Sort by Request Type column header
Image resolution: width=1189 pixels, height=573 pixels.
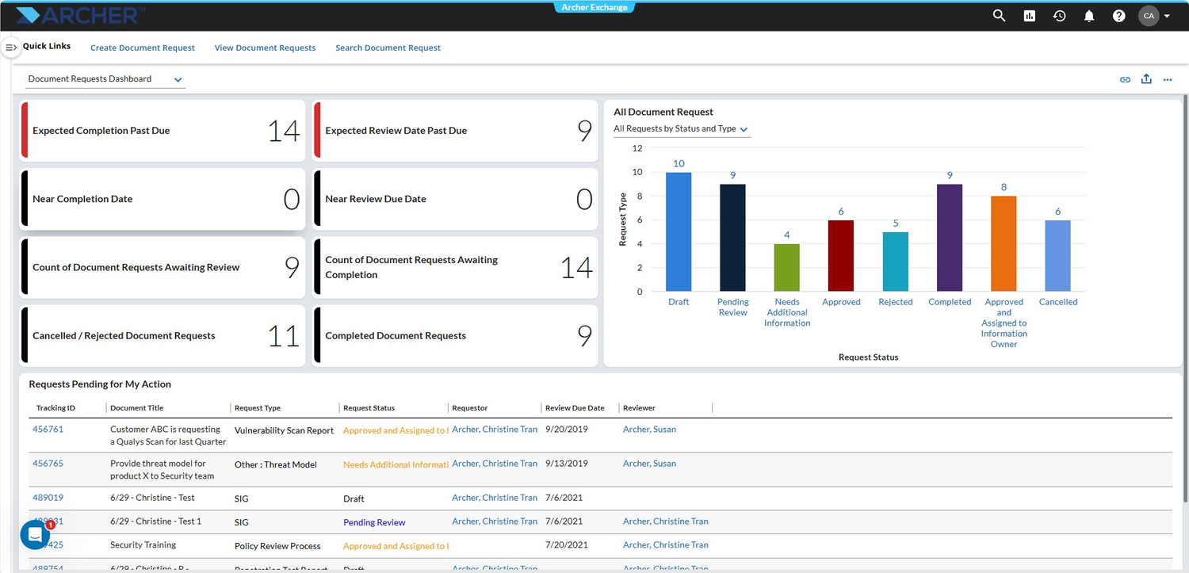tap(258, 408)
